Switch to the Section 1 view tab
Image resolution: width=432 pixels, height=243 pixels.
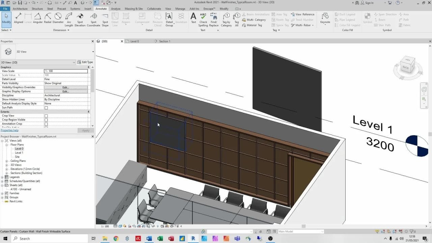pyautogui.click(x=165, y=41)
